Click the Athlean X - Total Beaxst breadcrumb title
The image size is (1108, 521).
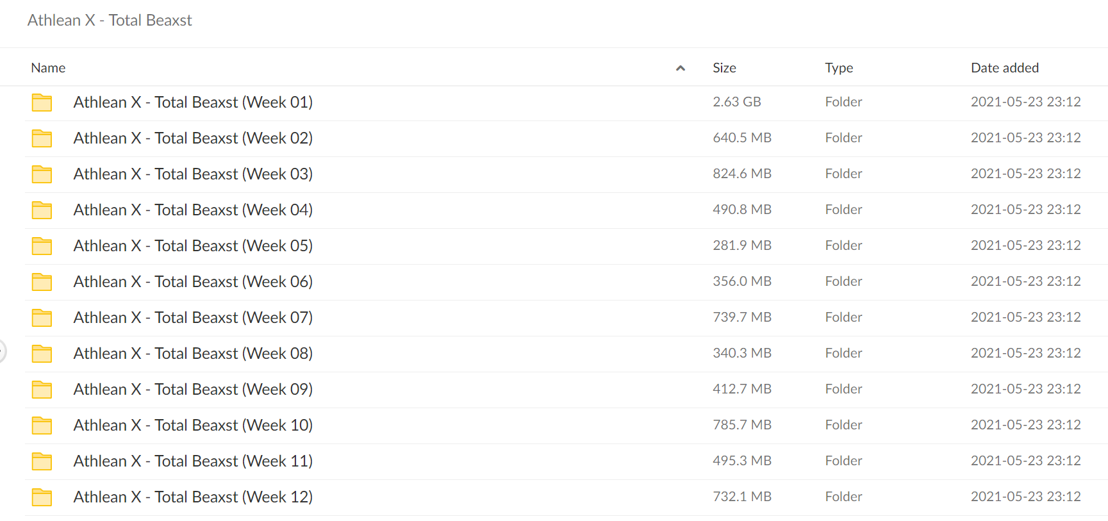click(110, 21)
